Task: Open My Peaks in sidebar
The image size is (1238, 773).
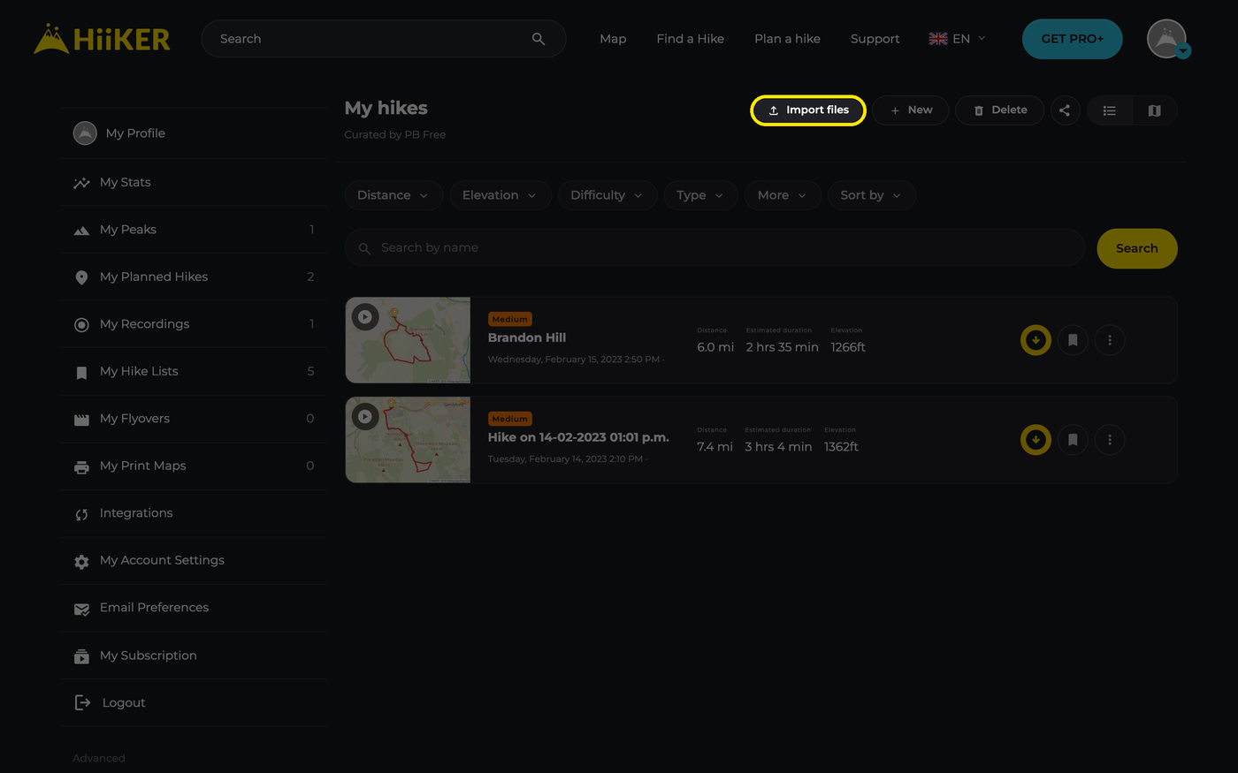Action: click(194, 230)
